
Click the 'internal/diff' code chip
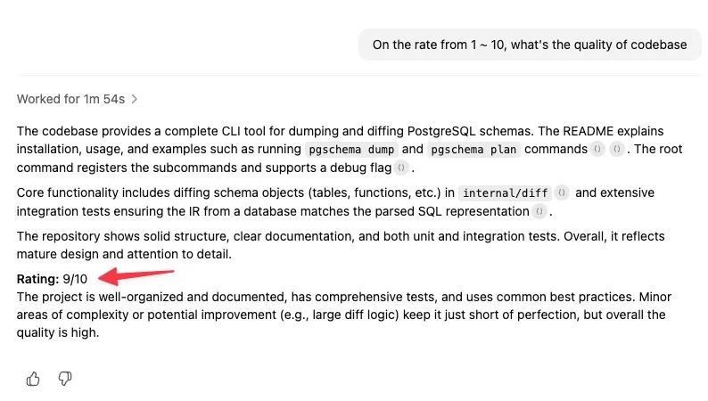click(503, 192)
